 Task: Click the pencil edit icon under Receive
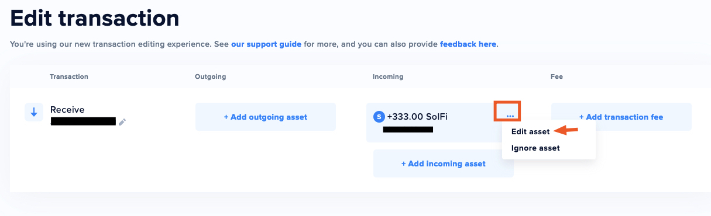122,122
